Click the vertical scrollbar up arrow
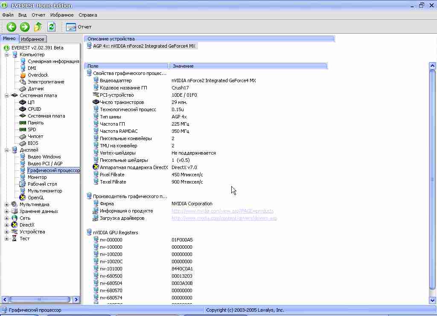This screenshot has height=316, width=437. pyautogui.click(x=432, y=66)
